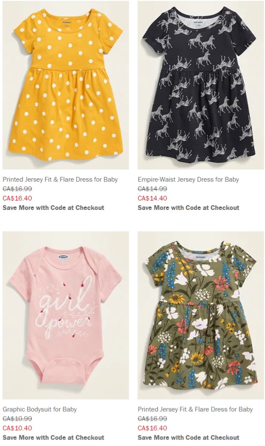Select the CA$16.40 sale price under floral dress

pos(153,428)
